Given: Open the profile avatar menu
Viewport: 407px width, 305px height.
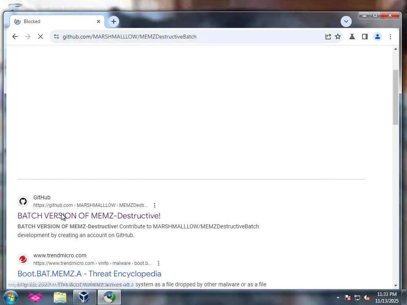Looking at the screenshot, I should point(378,37).
